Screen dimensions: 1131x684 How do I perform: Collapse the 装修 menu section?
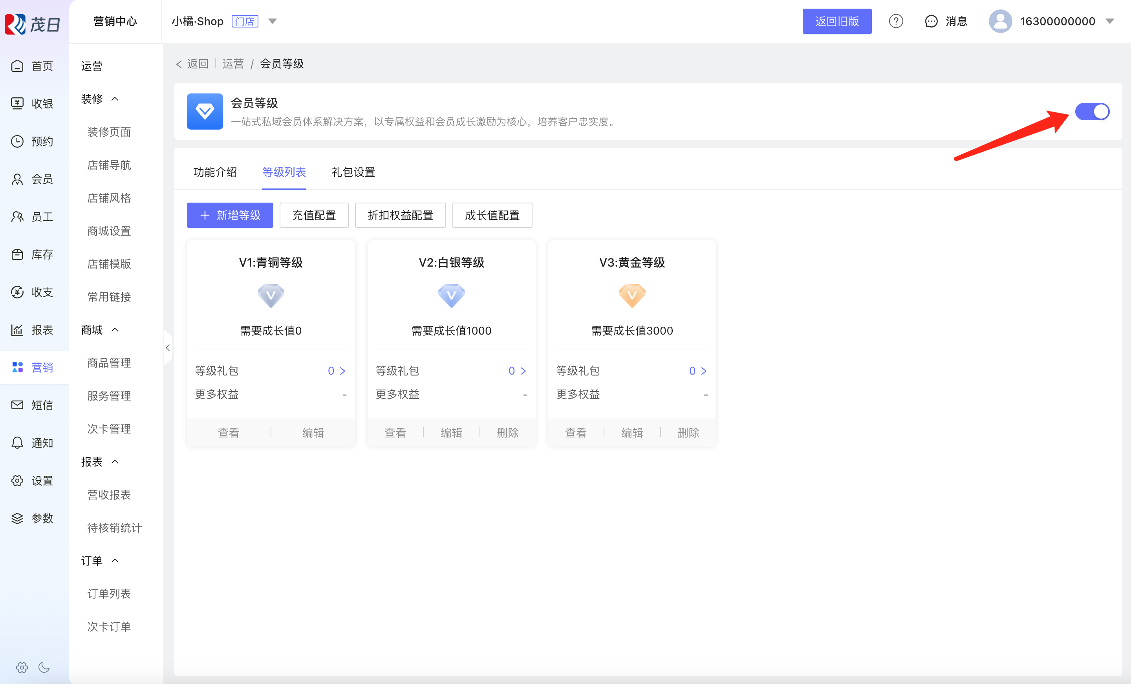pyautogui.click(x=115, y=99)
